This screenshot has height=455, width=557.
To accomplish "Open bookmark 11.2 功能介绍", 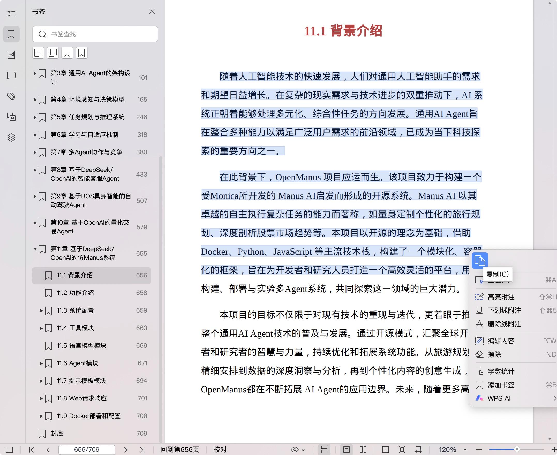I will click(x=92, y=293).
